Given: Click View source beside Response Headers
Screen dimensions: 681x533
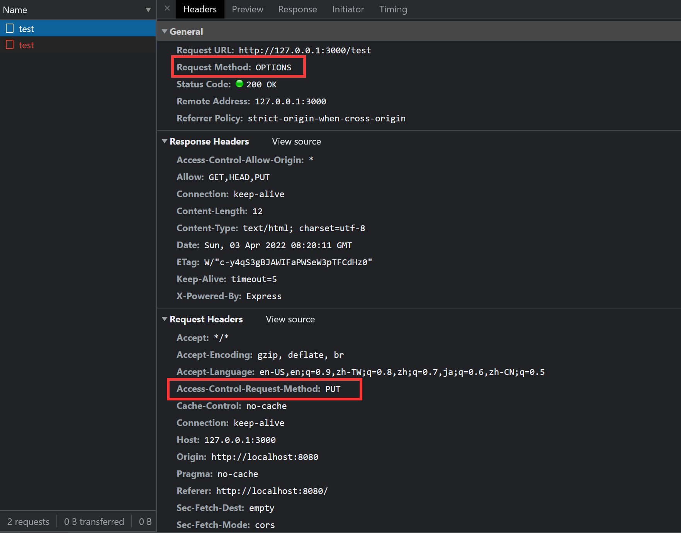Looking at the screenshot, I should pyautogui.click(x=296, y=141).
